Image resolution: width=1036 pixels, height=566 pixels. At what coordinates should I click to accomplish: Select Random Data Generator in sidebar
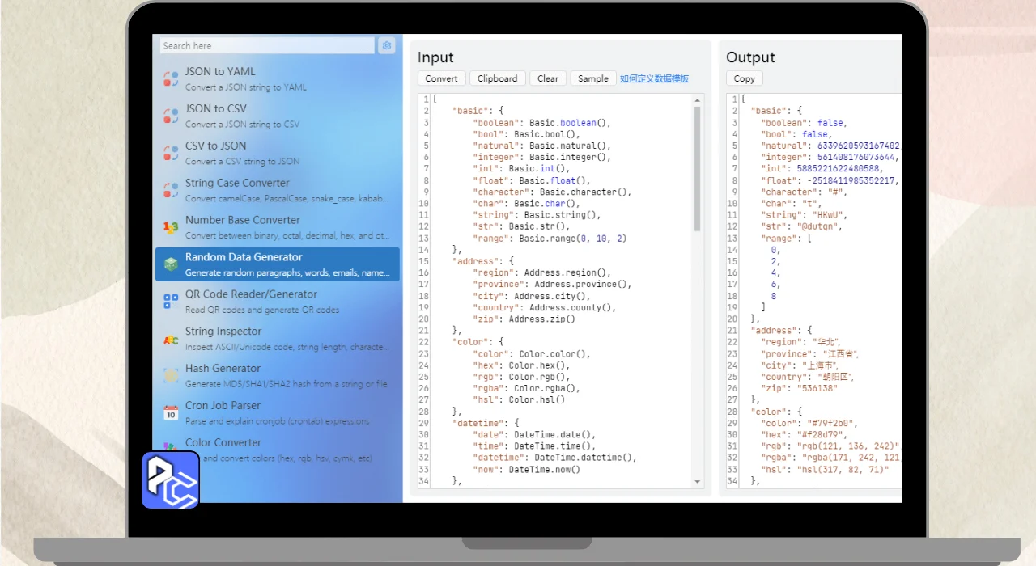[277, 264]
